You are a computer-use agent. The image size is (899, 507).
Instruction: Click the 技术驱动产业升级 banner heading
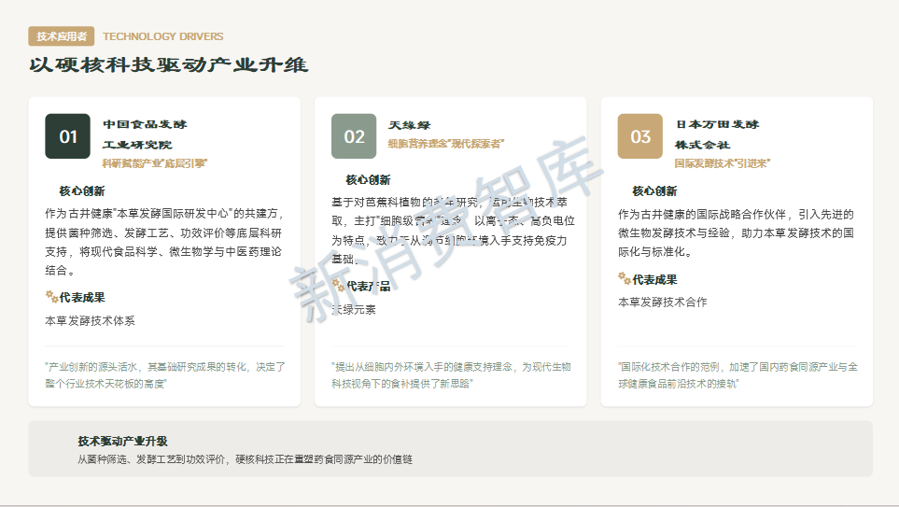pyautogui.click(x=122, y=441)
